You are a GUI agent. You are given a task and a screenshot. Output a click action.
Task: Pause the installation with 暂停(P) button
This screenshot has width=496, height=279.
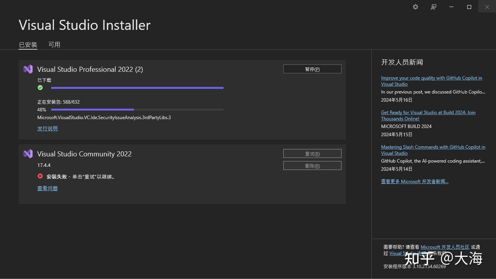coord(312,69)
